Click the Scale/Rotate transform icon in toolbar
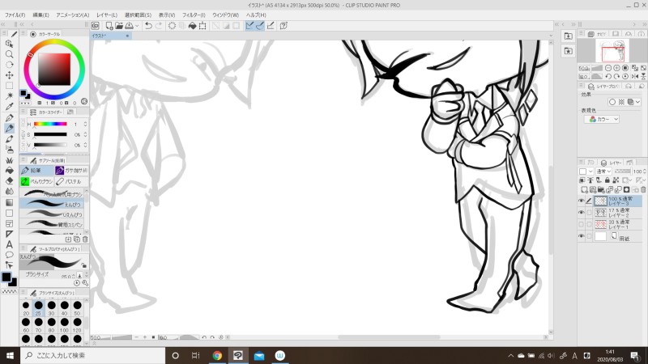Image resolution: width=648 pixels, height=364 pixels. [x=202, y=26]
